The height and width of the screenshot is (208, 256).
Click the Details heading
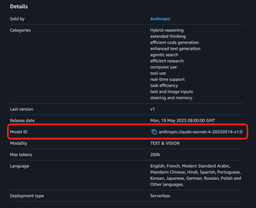point(19,6)
